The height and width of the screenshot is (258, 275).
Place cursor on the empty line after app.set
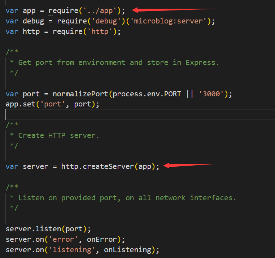coord(140,115)
